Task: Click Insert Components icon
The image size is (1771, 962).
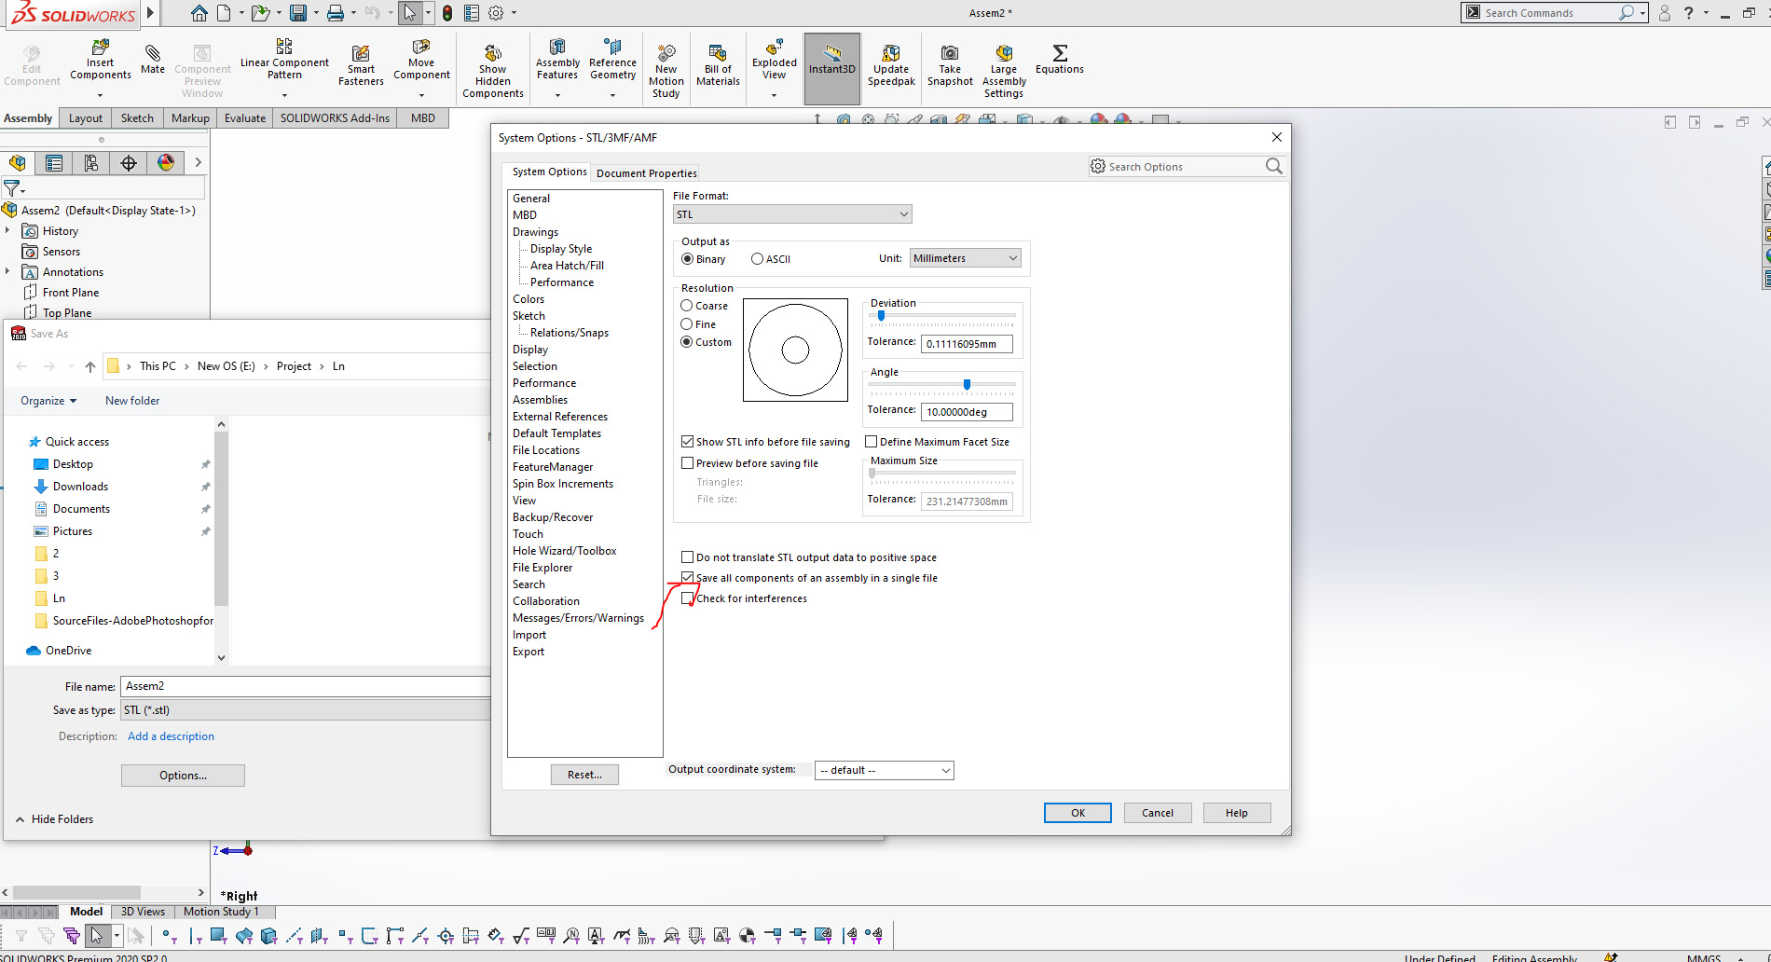Action: point(101,48)
